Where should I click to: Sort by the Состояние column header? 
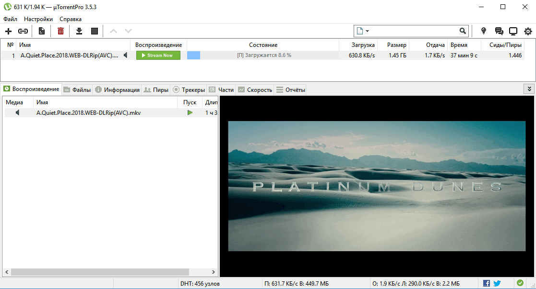[x=263, y=45]
